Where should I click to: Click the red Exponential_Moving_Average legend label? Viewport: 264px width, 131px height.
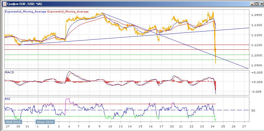68,12
